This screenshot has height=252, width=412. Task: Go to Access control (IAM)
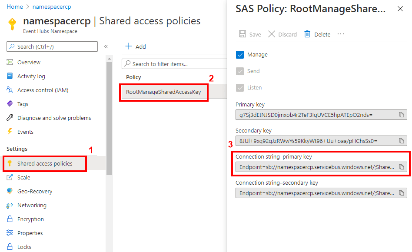(x=43, y=90)
